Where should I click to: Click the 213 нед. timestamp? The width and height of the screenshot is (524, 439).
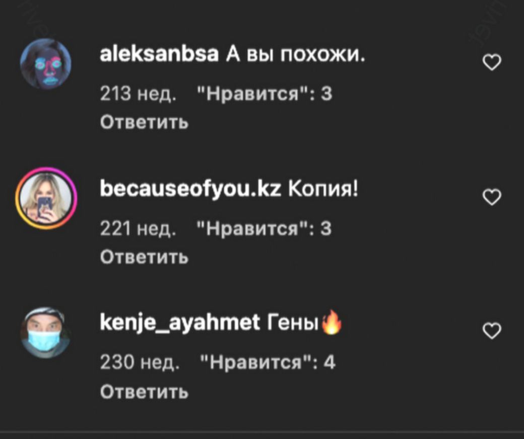tap(138, 94)
